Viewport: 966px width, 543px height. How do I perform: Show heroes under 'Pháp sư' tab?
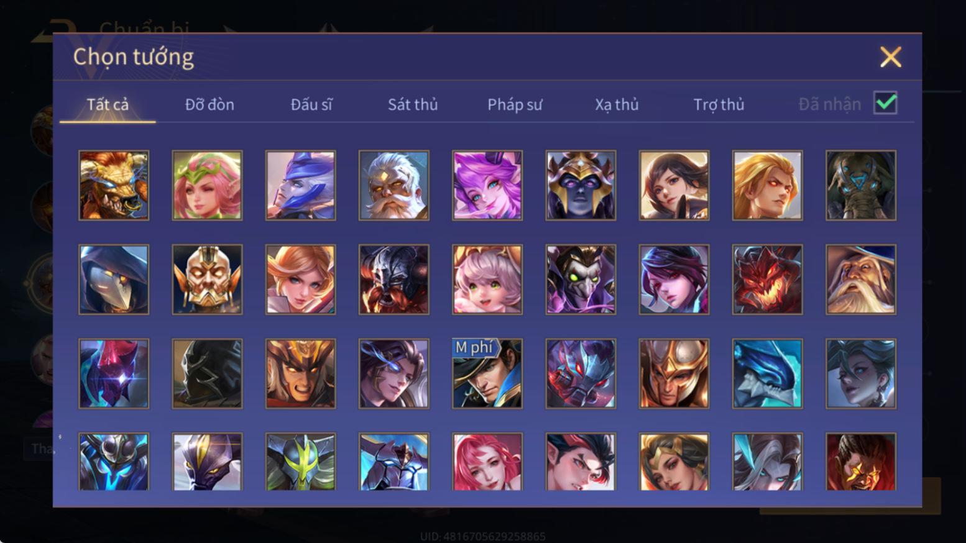[x=515, y=104]
